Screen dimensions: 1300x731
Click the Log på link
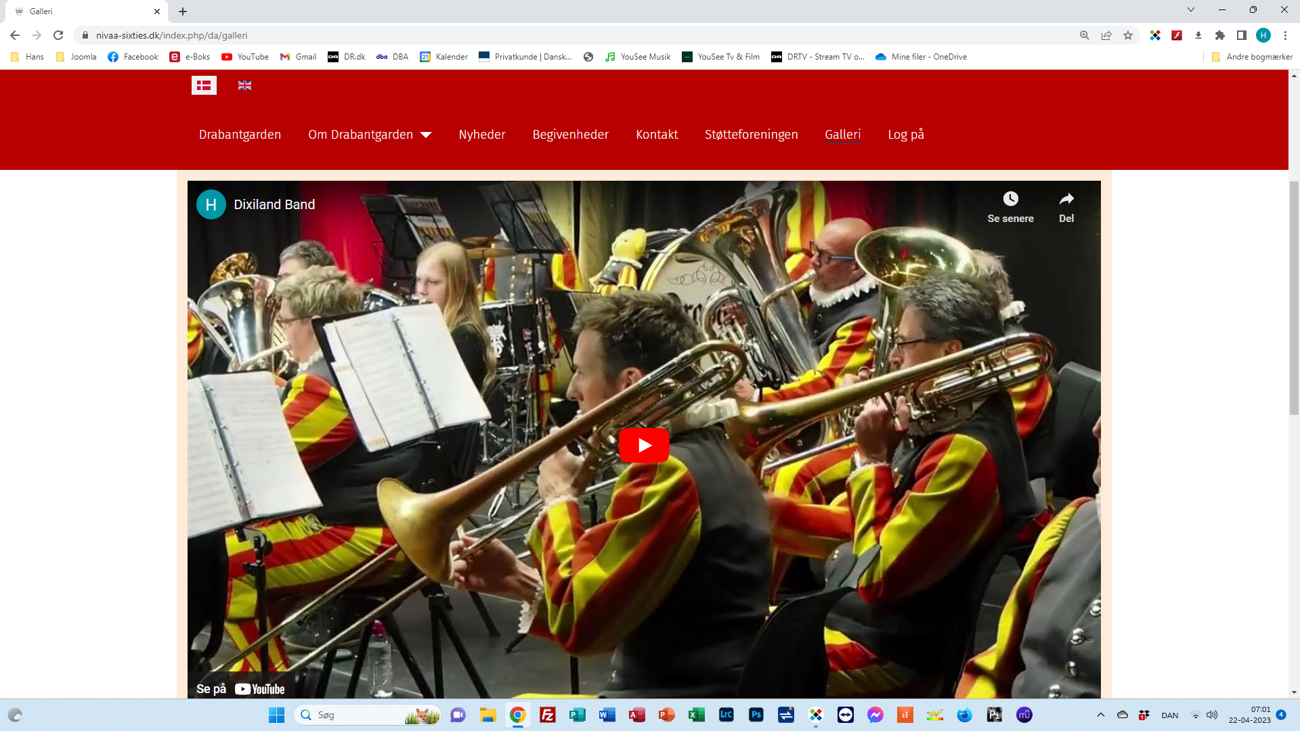(x=906, y=135)
